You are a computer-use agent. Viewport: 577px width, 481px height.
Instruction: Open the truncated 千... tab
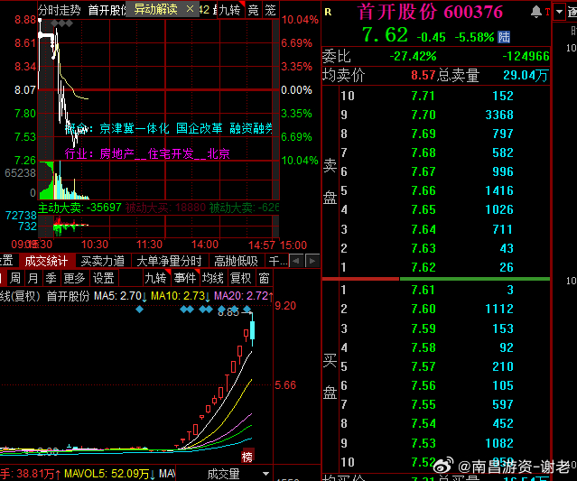click(278, 261)
